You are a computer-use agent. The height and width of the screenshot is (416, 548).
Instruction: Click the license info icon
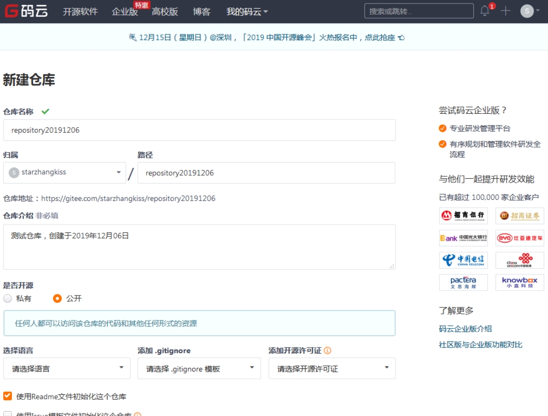pos(328,350)
